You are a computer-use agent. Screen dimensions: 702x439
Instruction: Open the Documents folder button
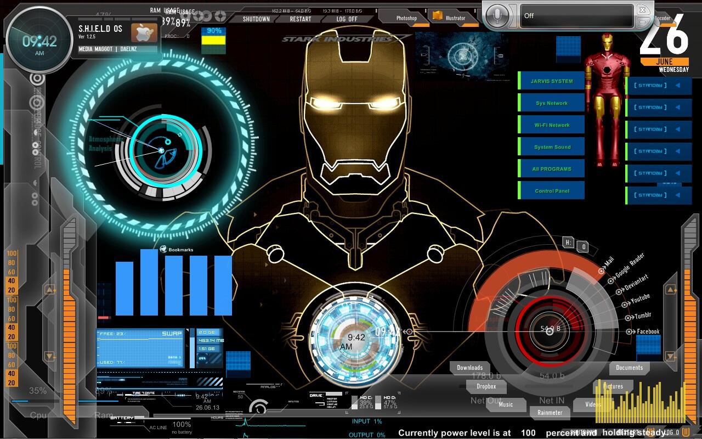tap(629, 368)
